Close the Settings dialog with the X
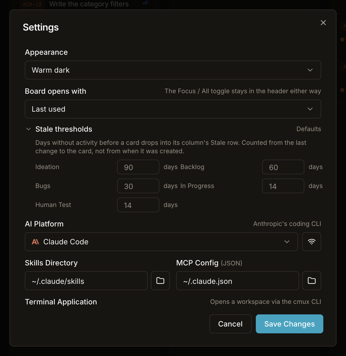 (x=323, y=23)
